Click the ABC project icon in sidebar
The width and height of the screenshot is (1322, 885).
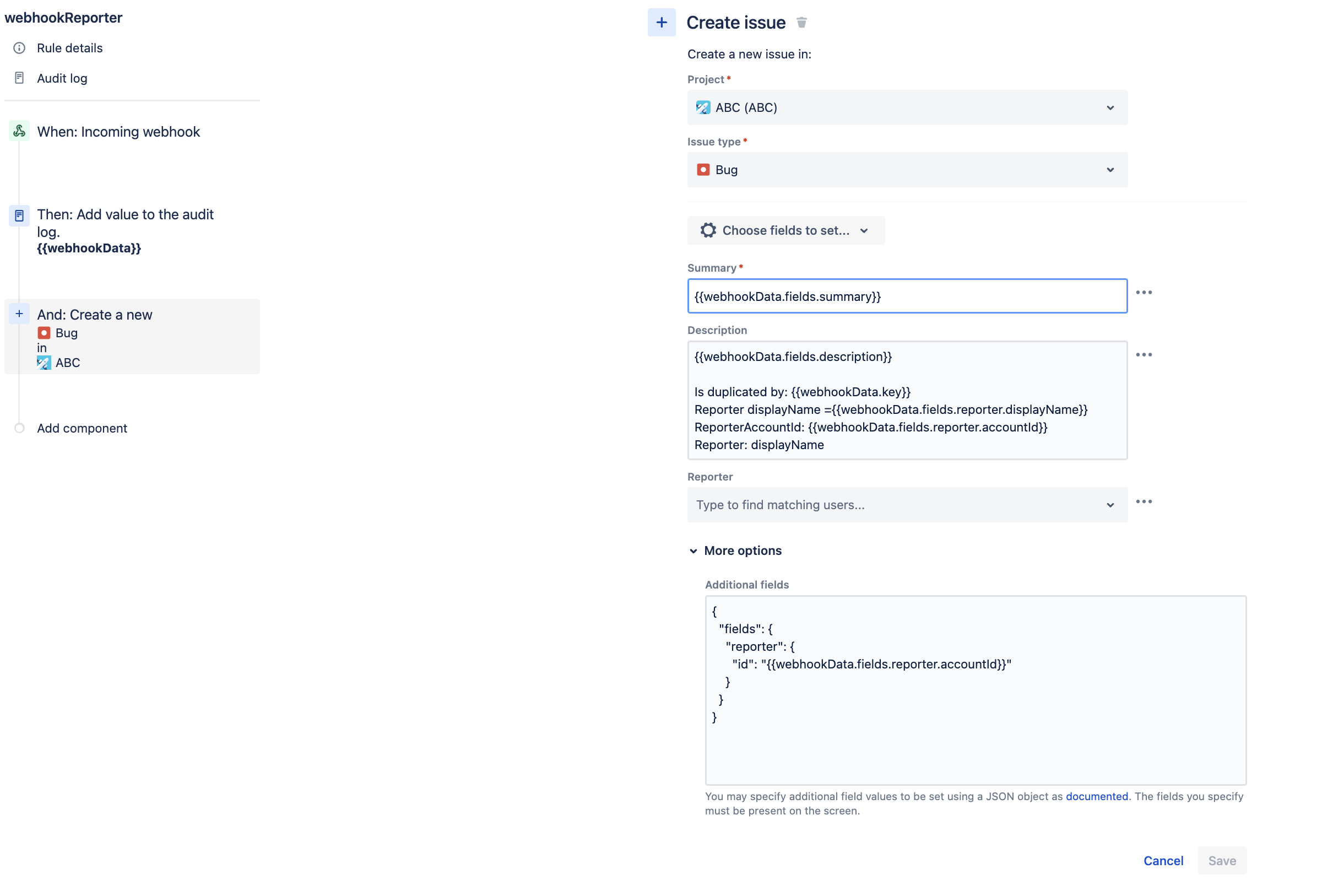click(44, 363)
